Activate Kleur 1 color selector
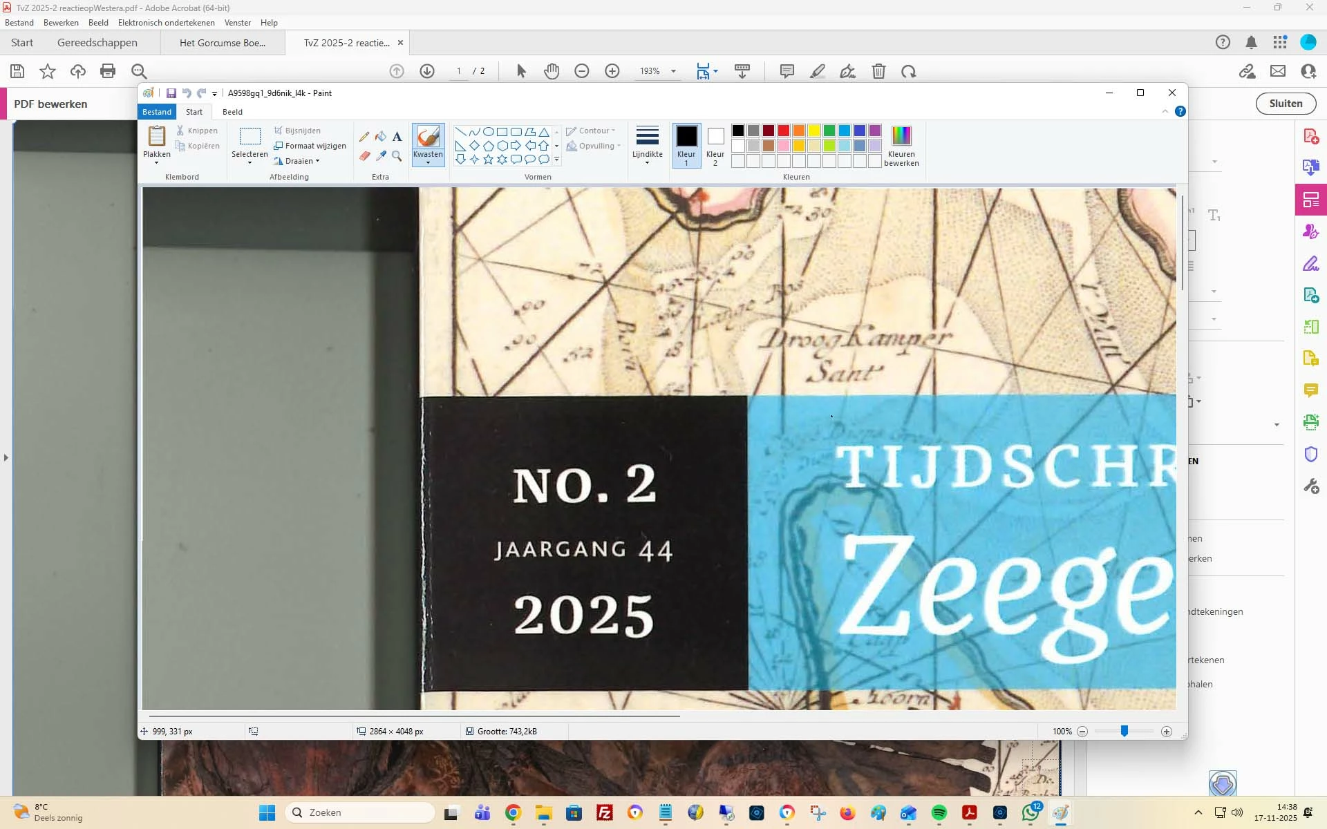1327x829 pixels. (686, 145)
